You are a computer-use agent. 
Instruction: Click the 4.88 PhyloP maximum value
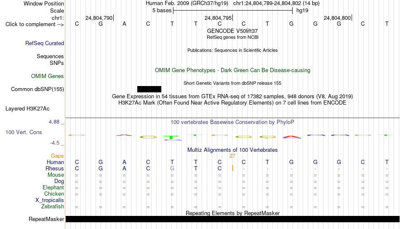(x=54, y=122)
